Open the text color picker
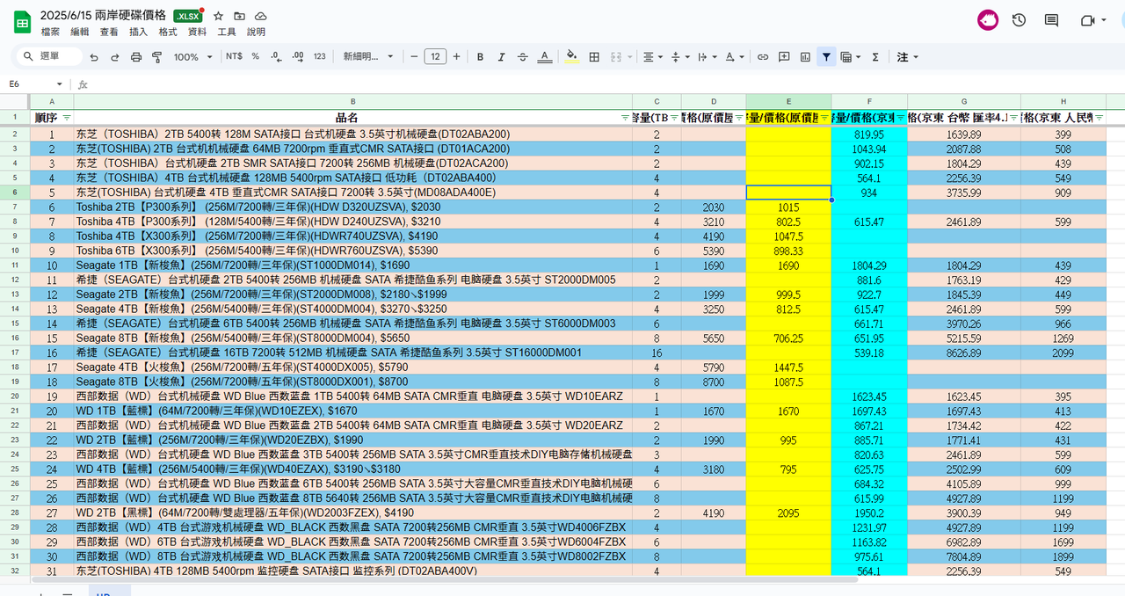1125x596 pixels. pos(544,56)
